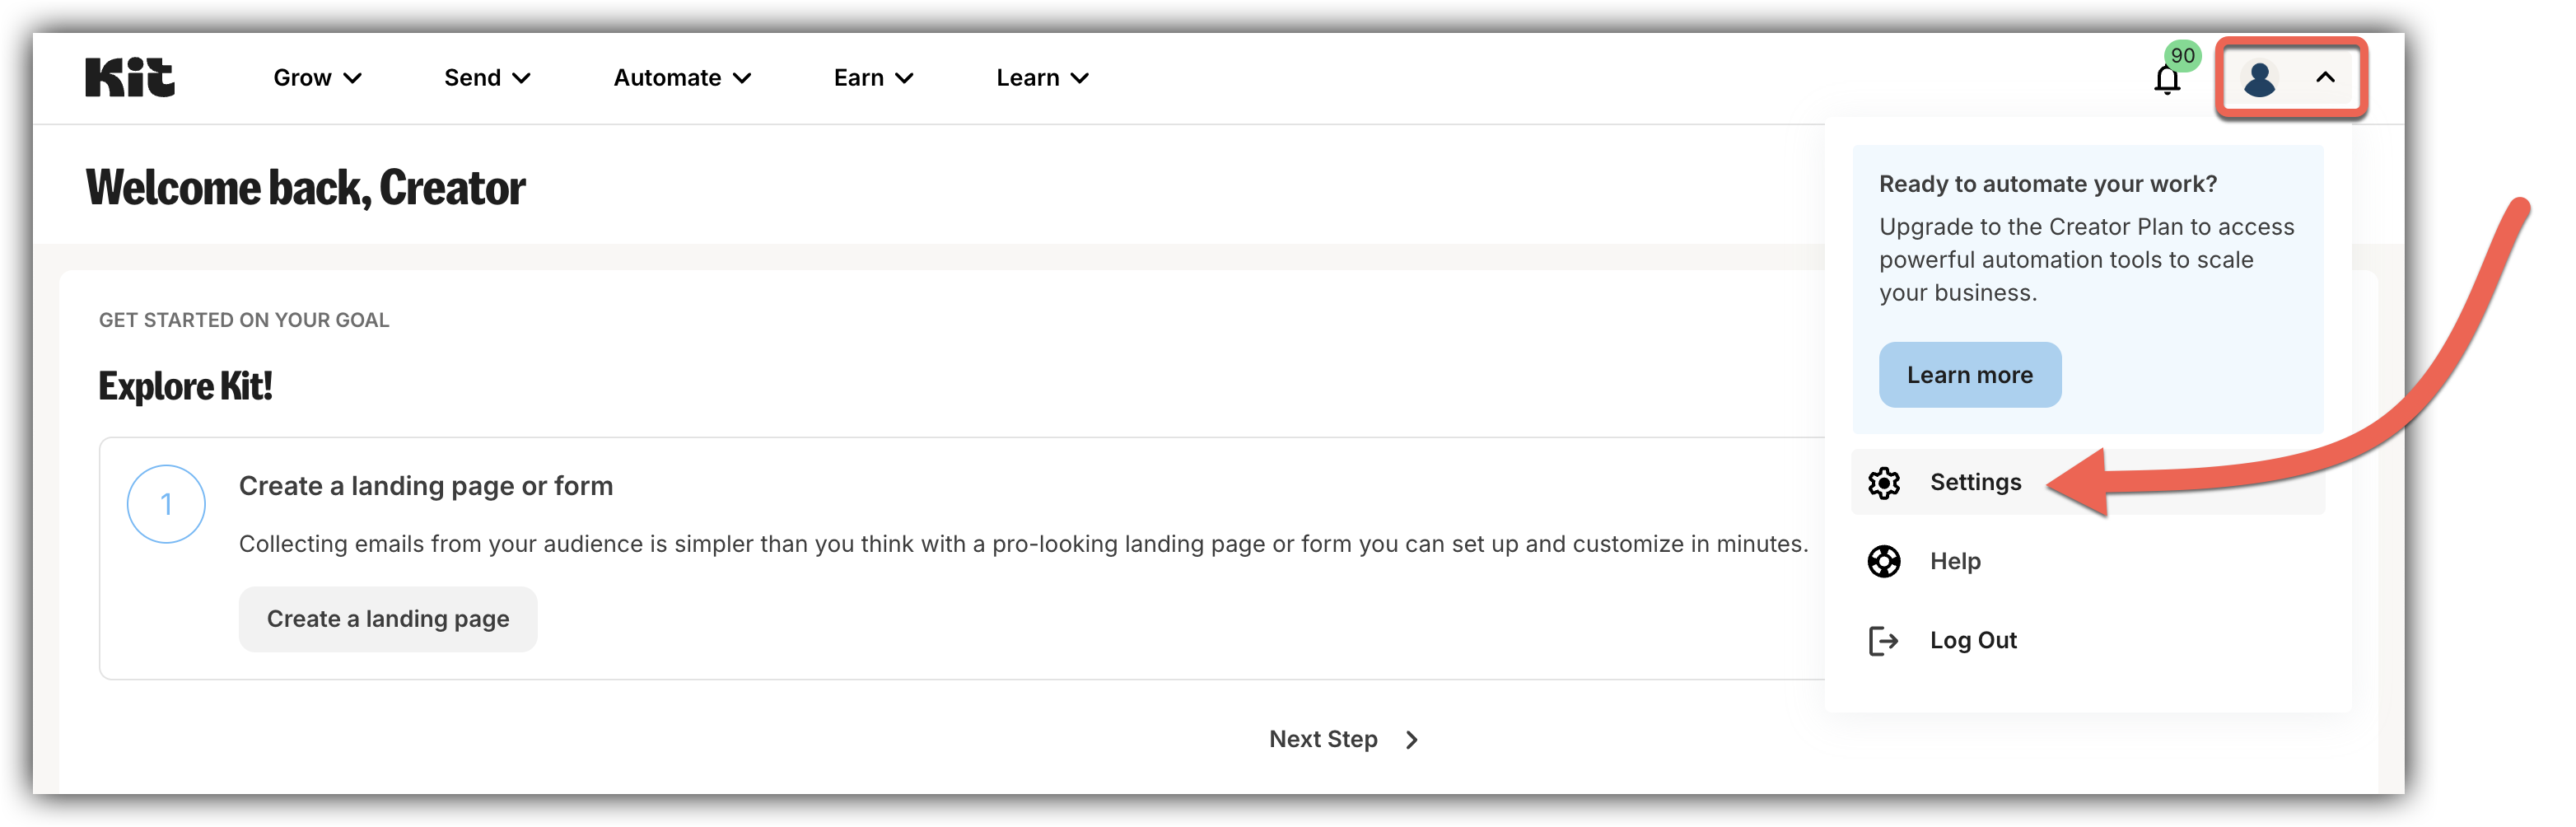Click Create a landing page or form heading
This screenshot has width=2576, height=827.
pos(426,486)
